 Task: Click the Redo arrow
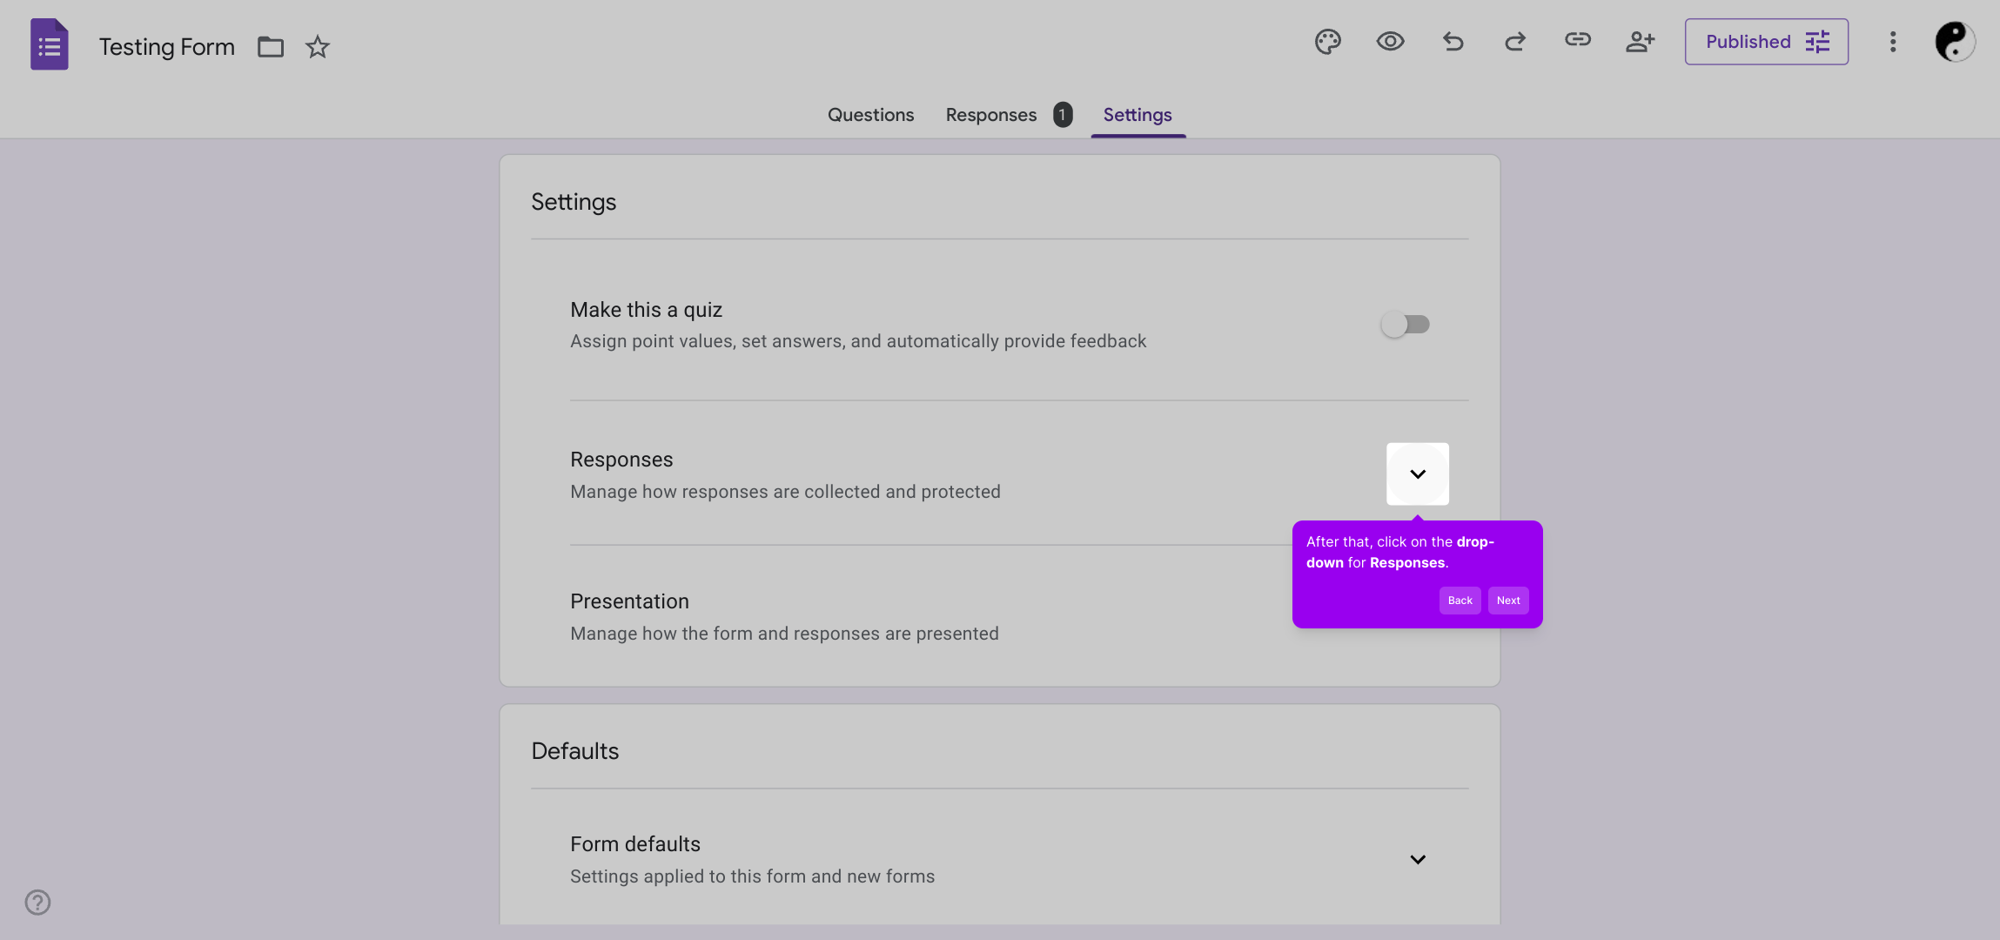coord(1515,41)
